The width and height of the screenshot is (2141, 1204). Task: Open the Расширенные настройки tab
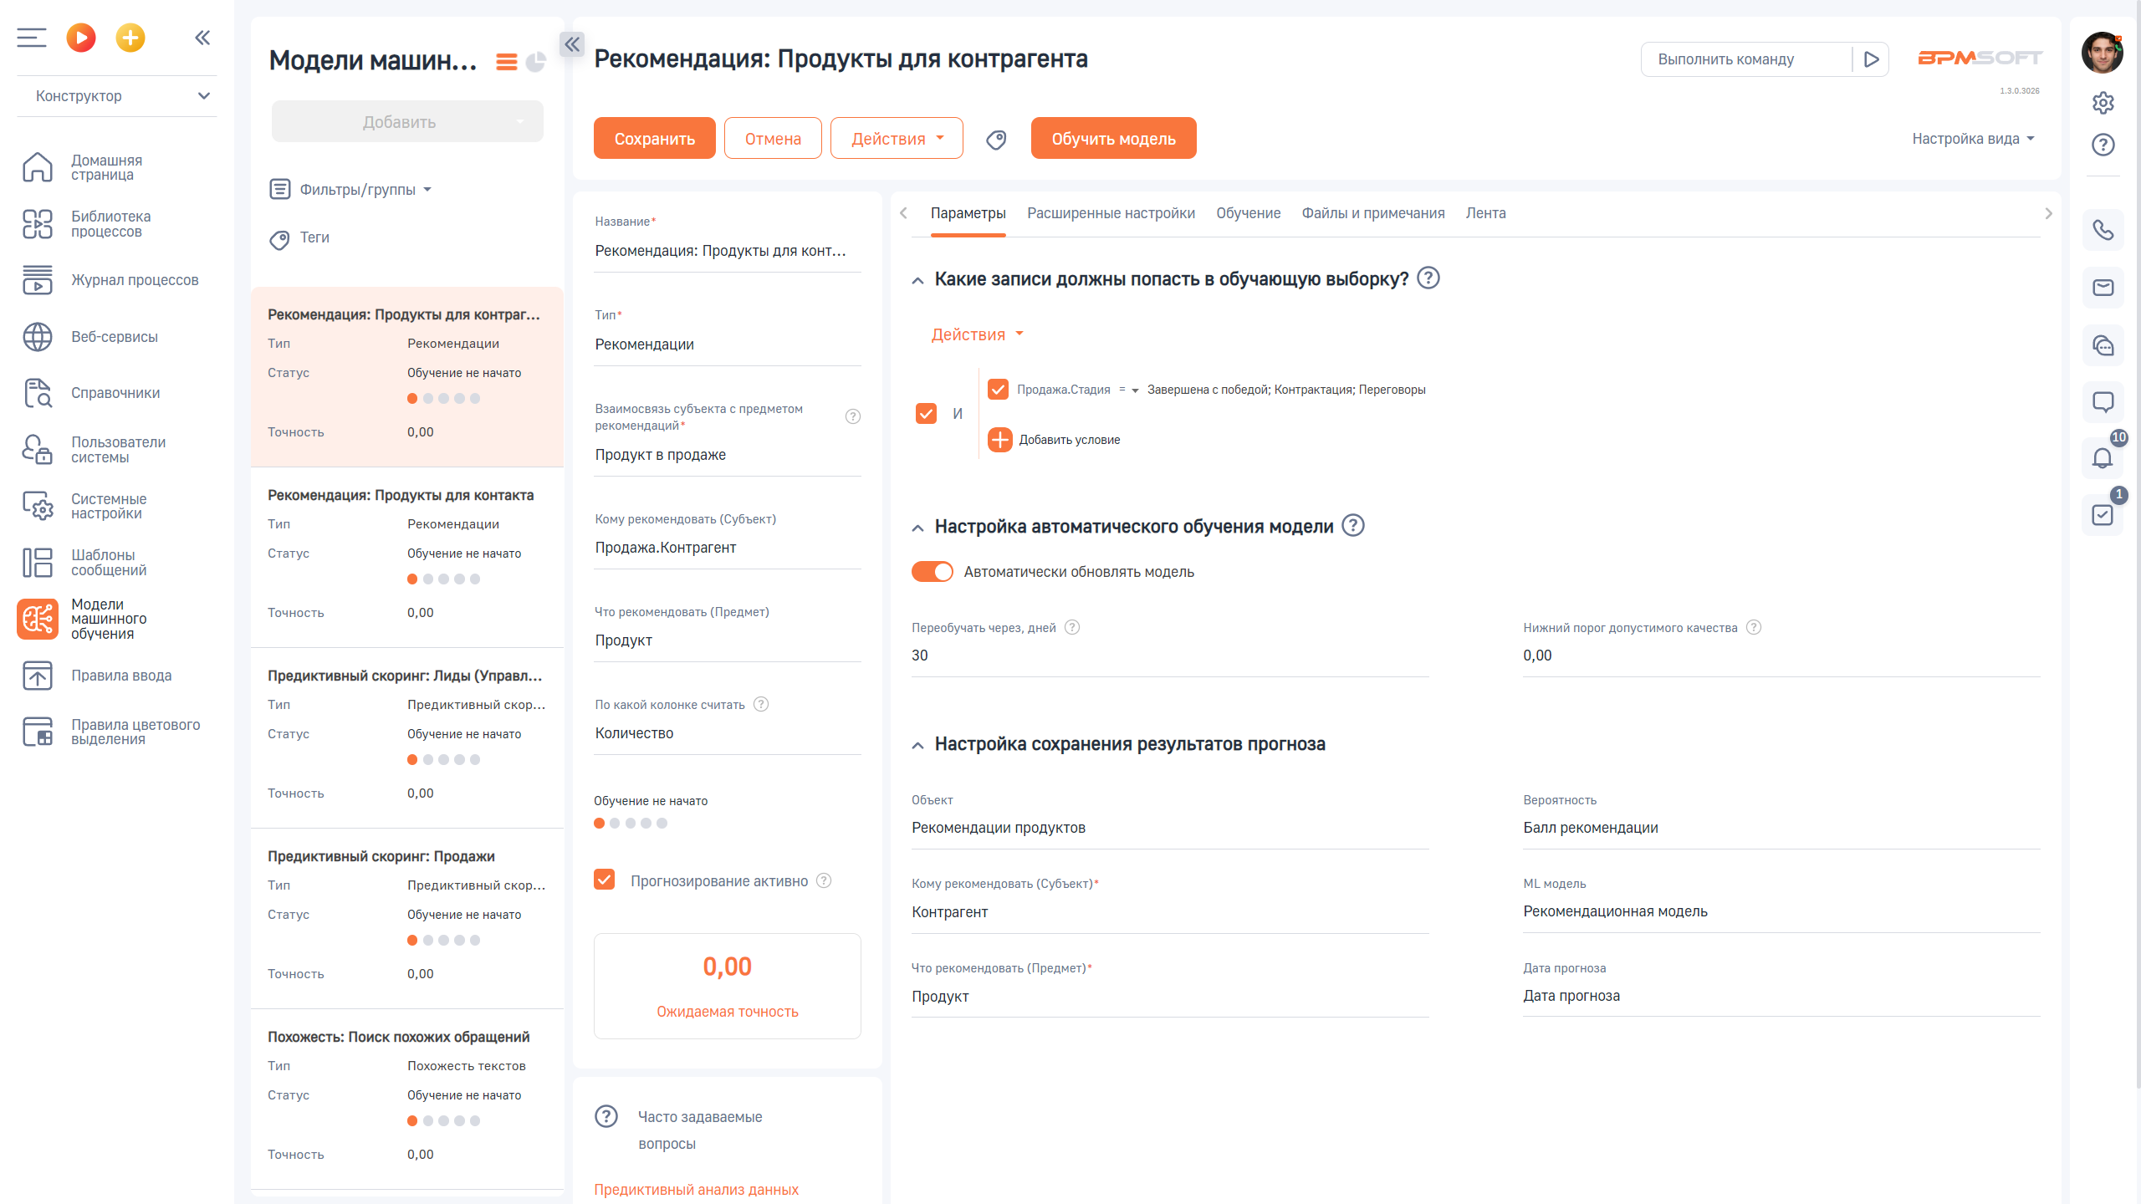1111,213
